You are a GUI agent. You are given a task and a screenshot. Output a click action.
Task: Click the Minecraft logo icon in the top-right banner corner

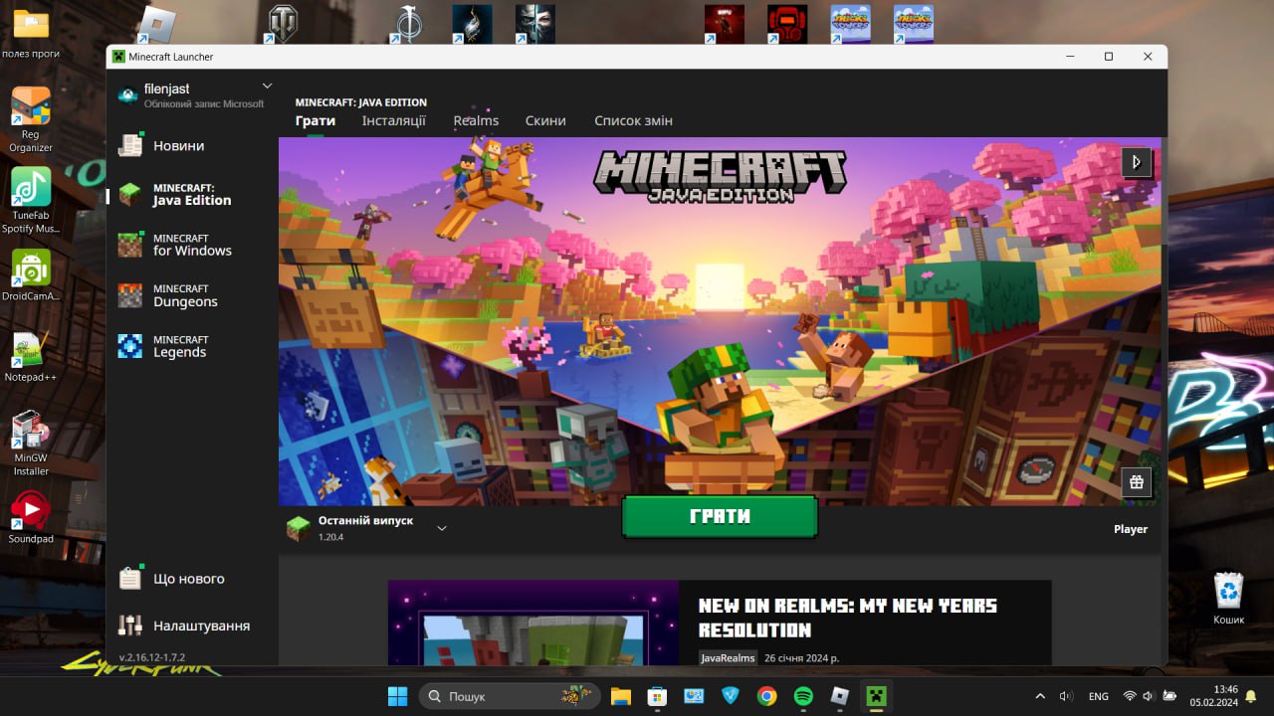1136,162
